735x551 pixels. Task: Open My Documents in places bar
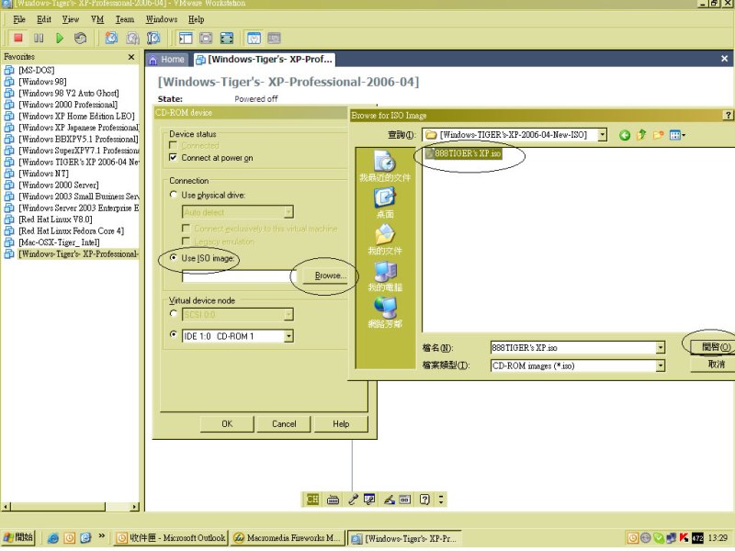pyautogui.click(x=385, y=240)
